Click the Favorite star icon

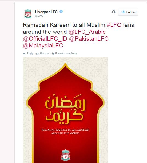click(x=53, y=54)
